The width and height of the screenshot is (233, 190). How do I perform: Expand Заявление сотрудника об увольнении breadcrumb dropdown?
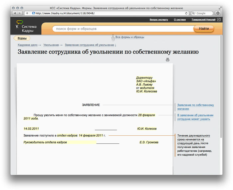[116, 45]
